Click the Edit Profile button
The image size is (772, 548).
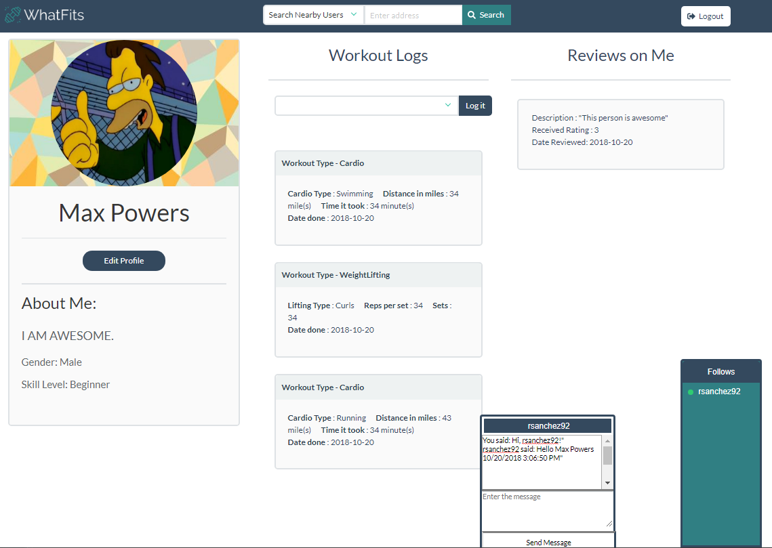[x=123, y=261]
